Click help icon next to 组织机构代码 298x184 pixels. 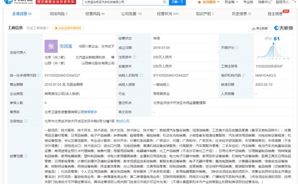[x=243, y=75]
